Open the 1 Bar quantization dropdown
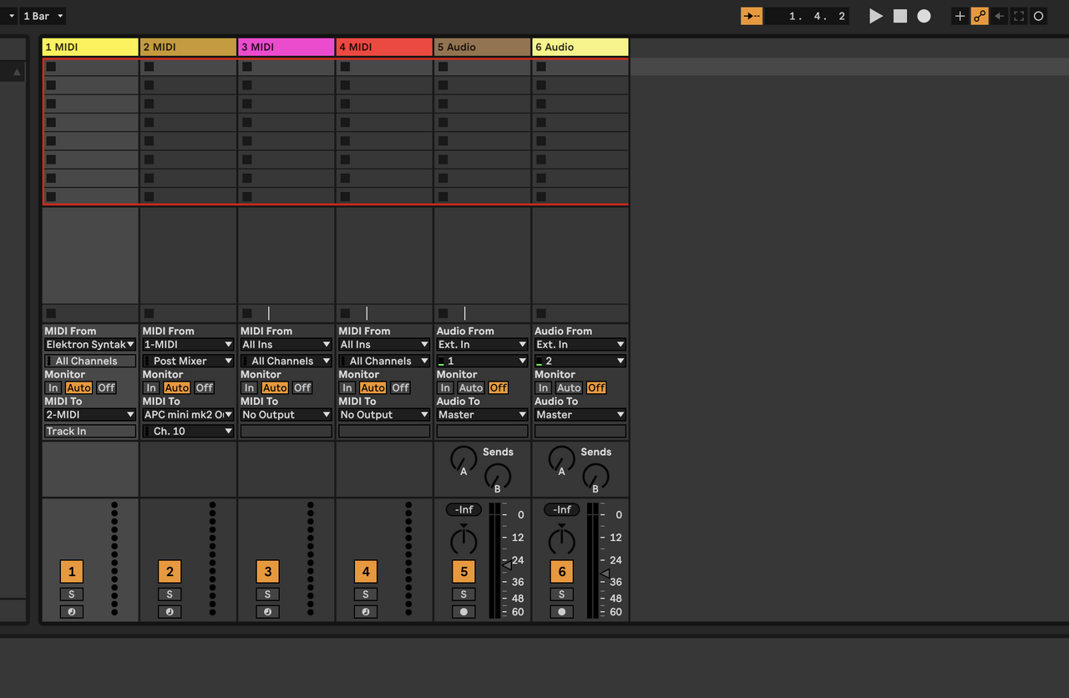 pyautogui.click(x=43, y=16)
